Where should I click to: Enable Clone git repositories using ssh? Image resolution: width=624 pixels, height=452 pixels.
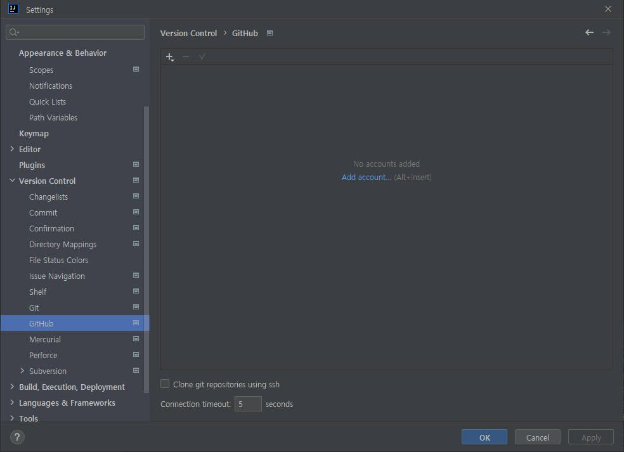click(x=165, y=384)
